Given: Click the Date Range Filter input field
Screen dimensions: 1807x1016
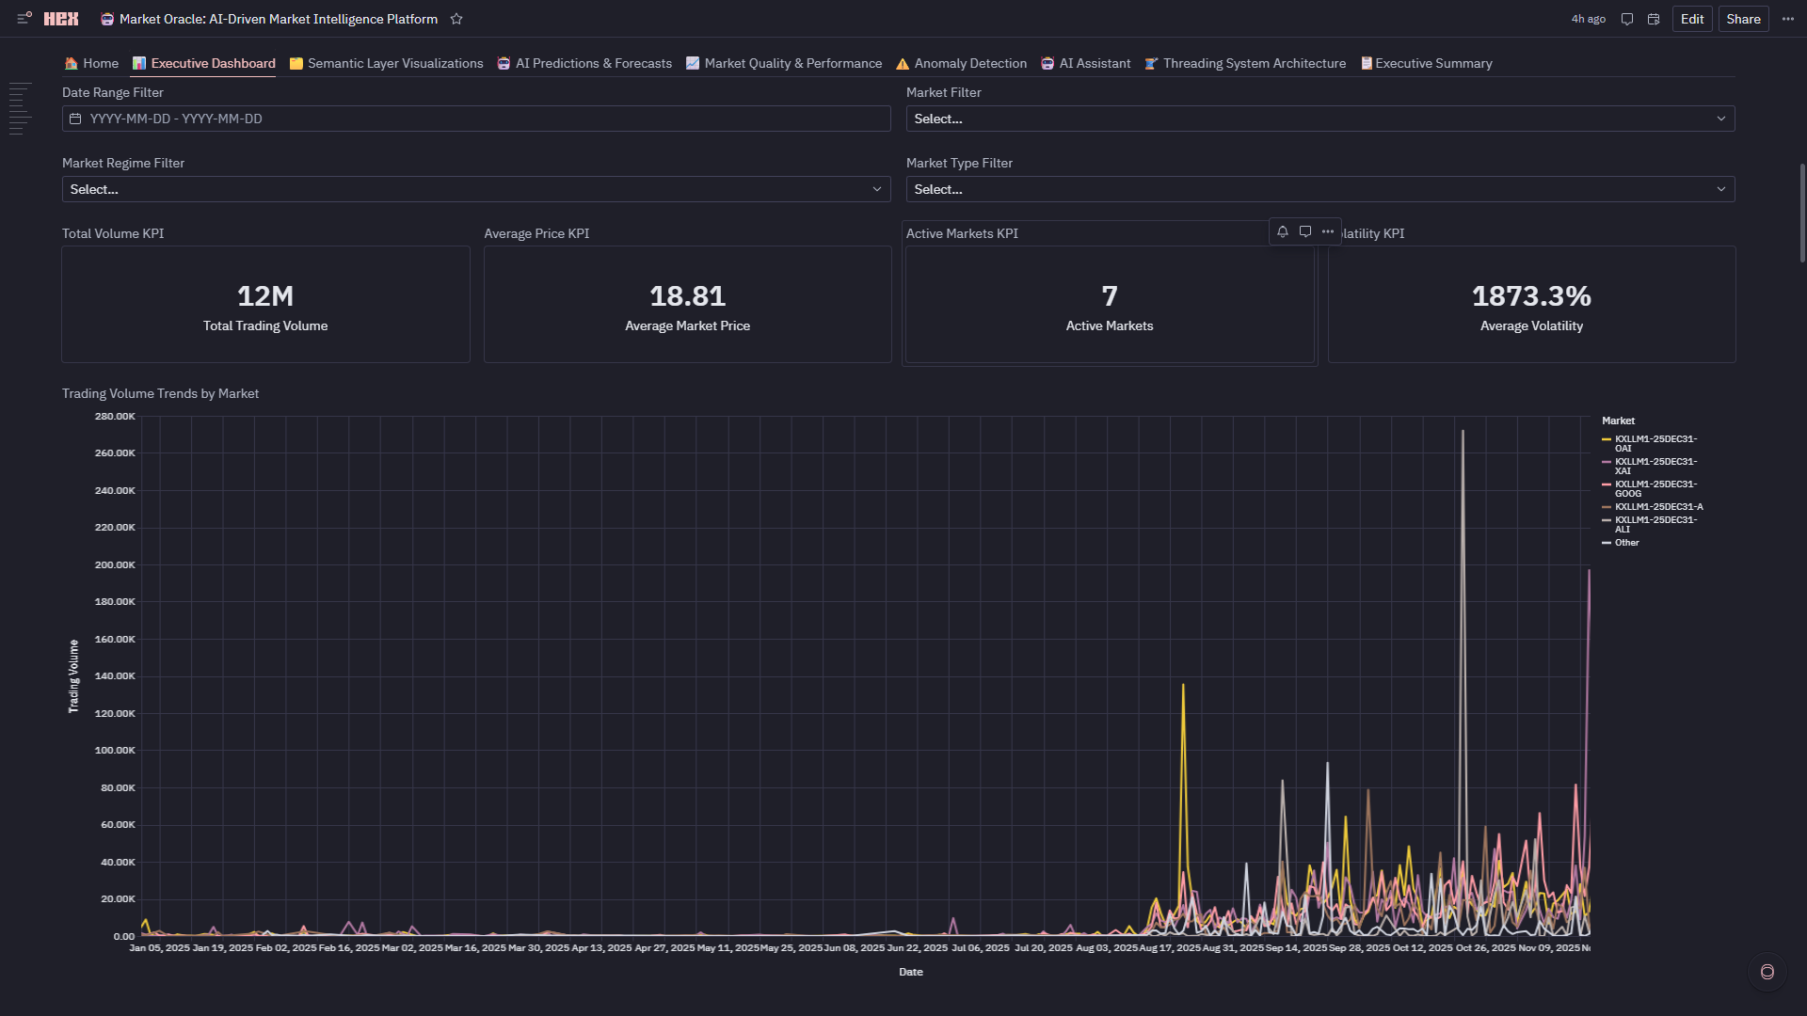Looking at the screenshot, I should (475, 119).
